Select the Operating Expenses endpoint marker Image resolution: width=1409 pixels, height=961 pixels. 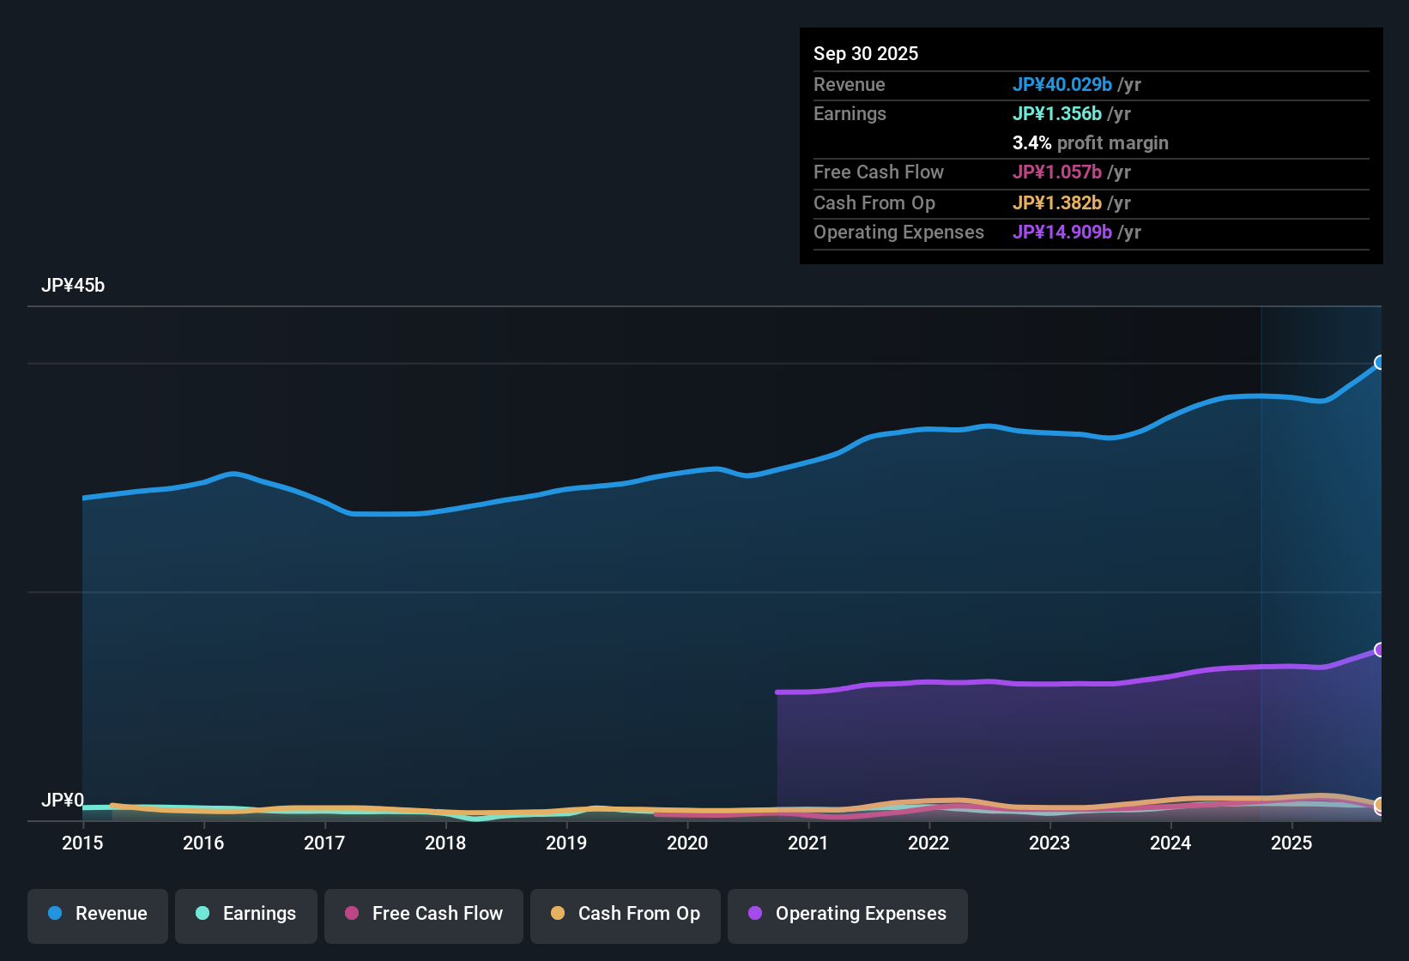[x=1378, y=648]
